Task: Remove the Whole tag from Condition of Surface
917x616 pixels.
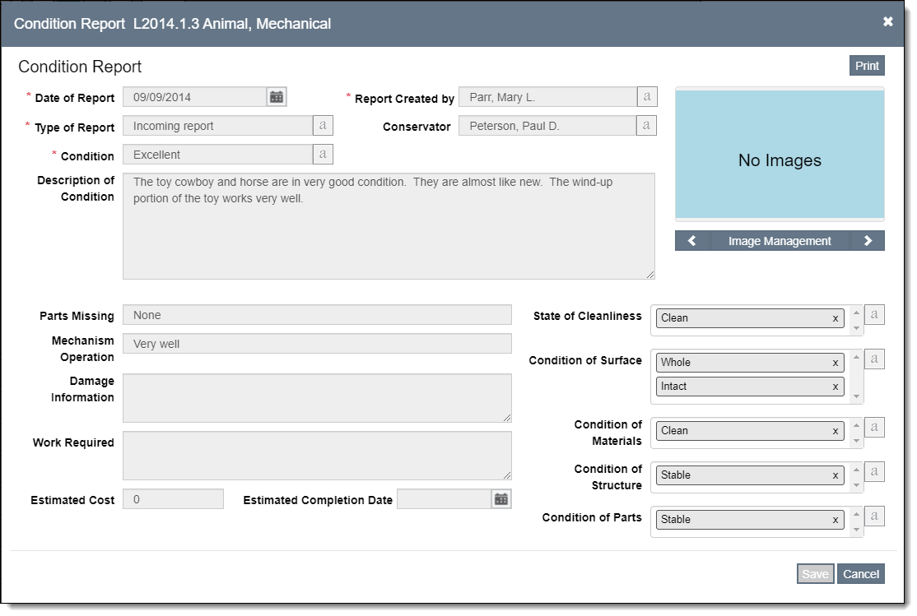Action: (835, 363)
